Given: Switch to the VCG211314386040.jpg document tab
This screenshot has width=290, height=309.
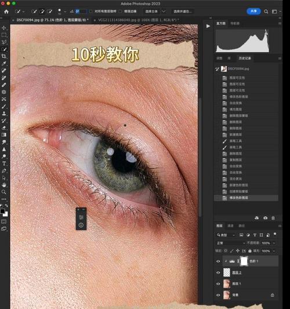Looking at the screenshot, I should tap(138, 20).
